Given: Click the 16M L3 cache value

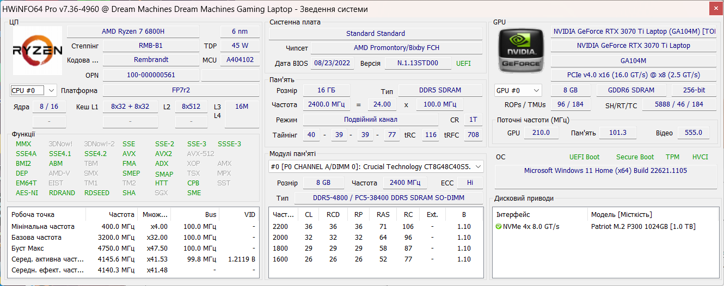Looking at the screenshot, I should pos(242,107).
